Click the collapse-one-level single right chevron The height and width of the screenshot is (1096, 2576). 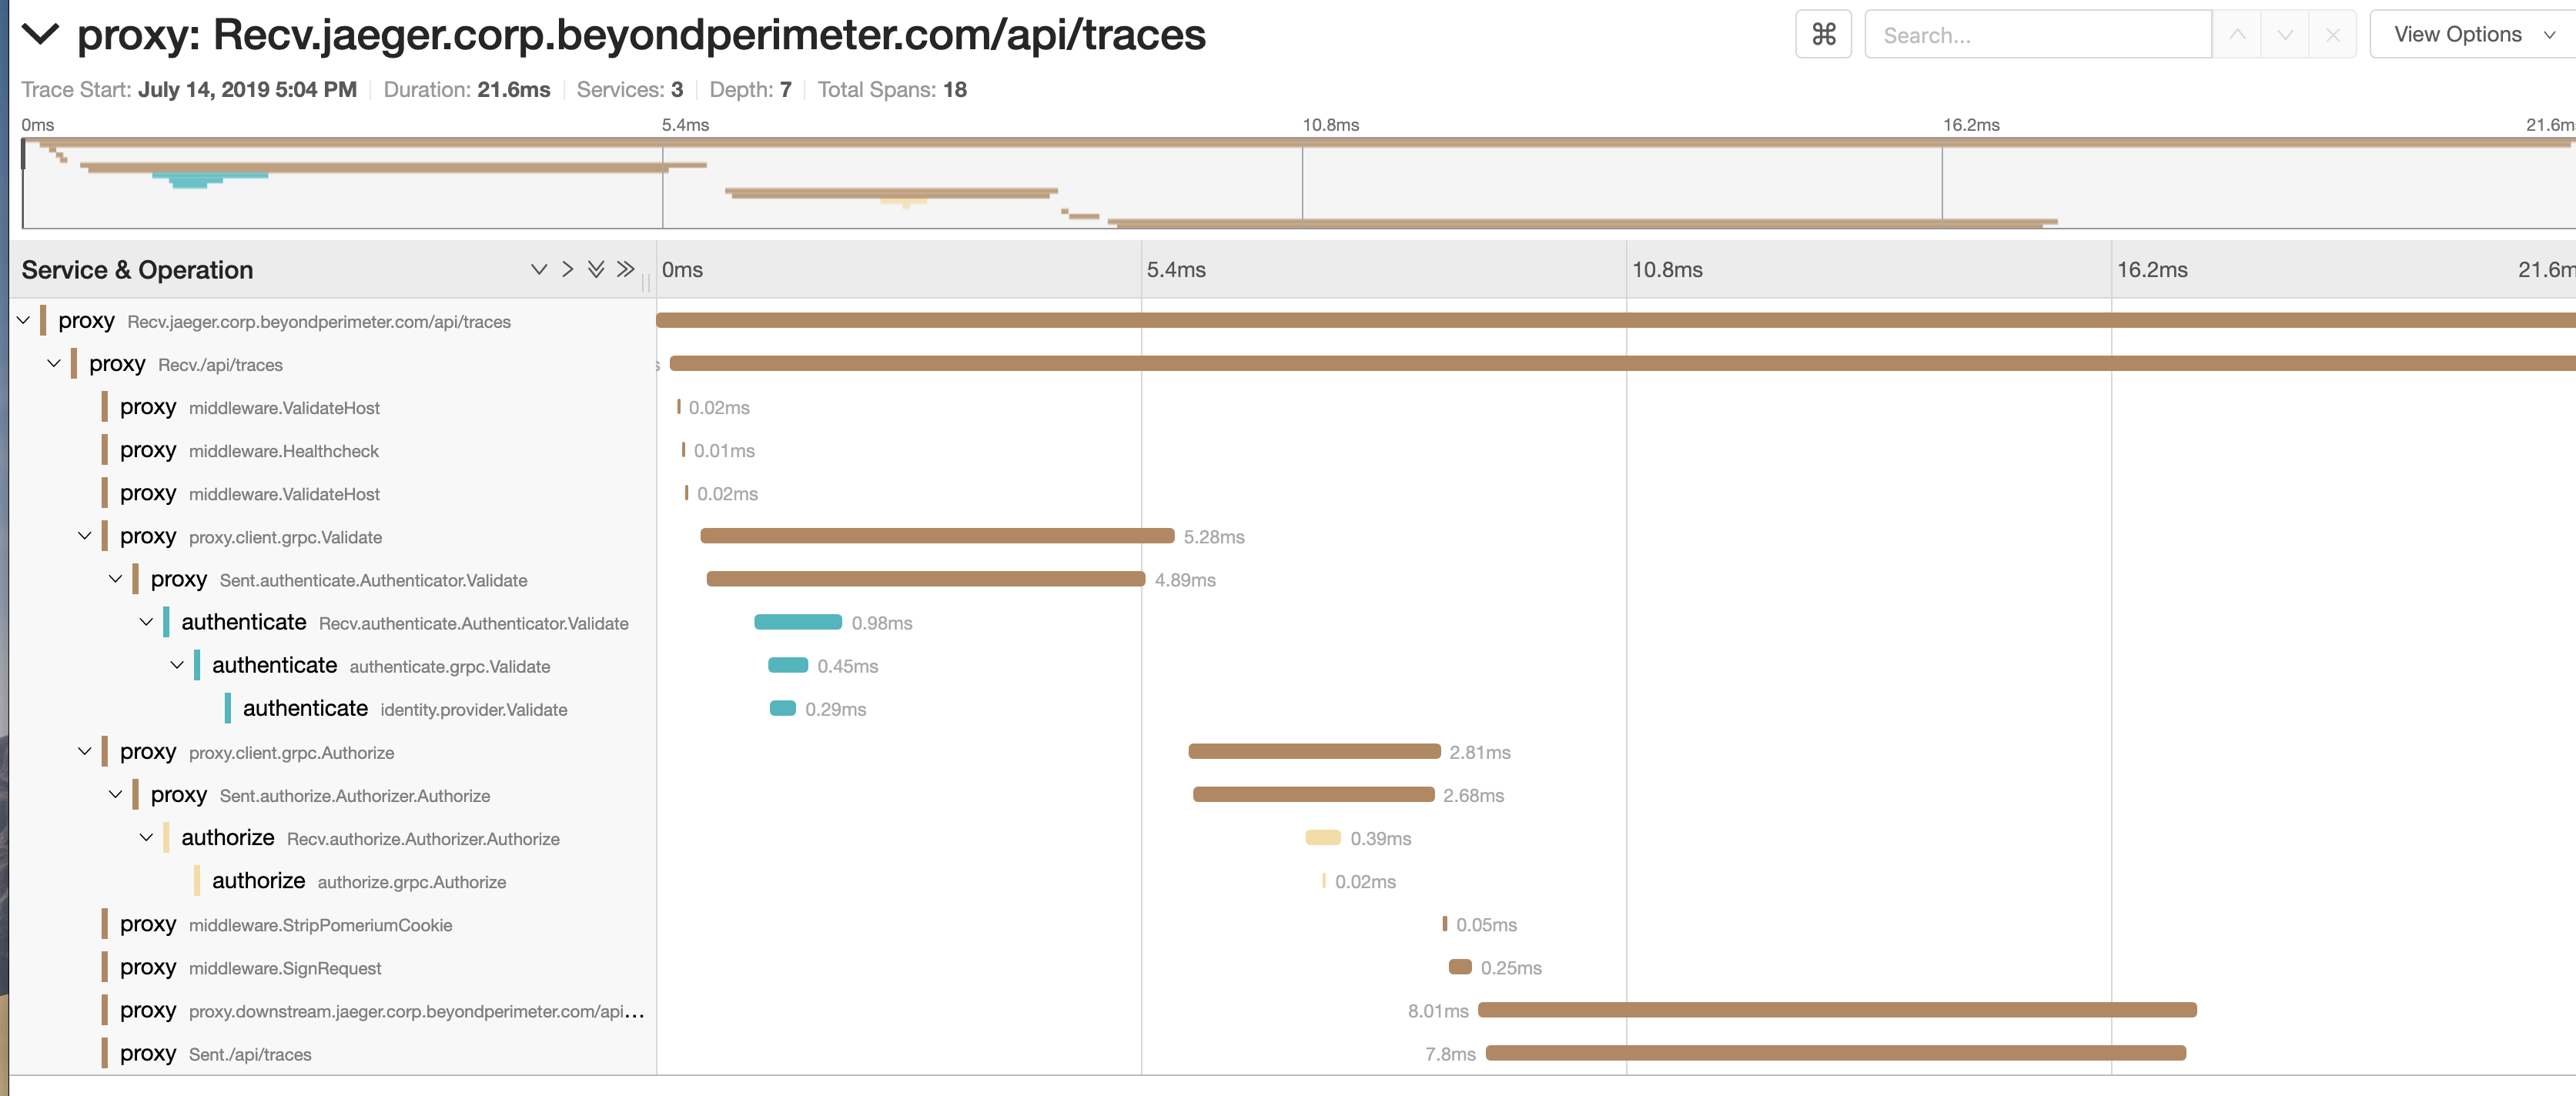click(x=568, y=270)
